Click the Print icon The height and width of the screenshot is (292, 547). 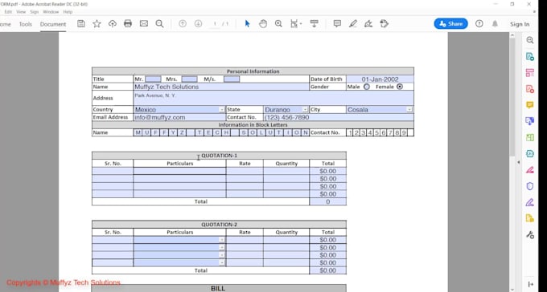(128, 24)
